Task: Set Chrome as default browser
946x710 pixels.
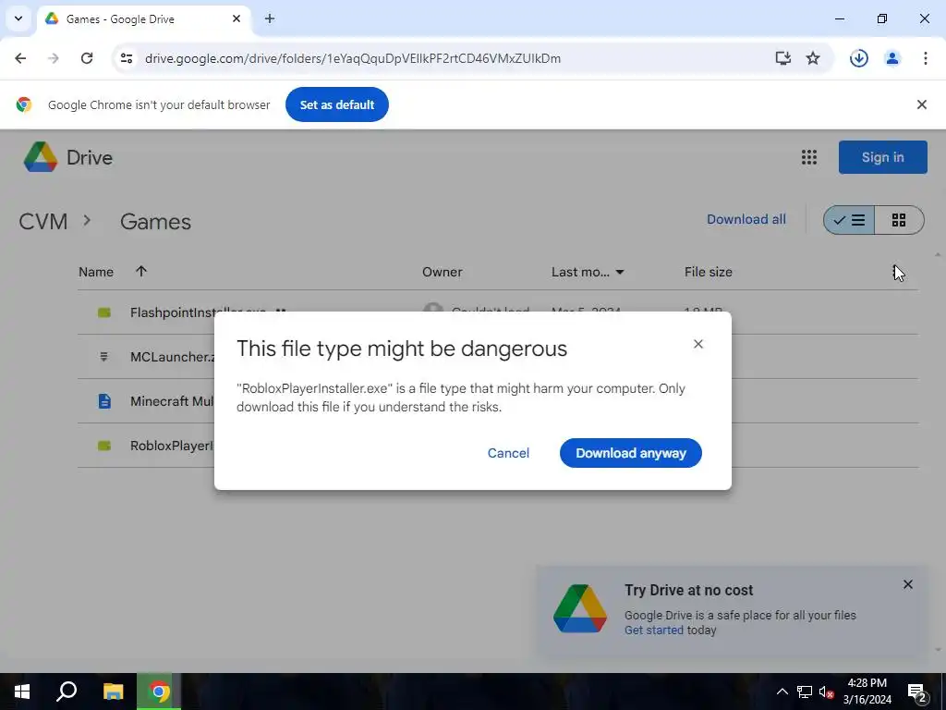Action: pos(336,104)
